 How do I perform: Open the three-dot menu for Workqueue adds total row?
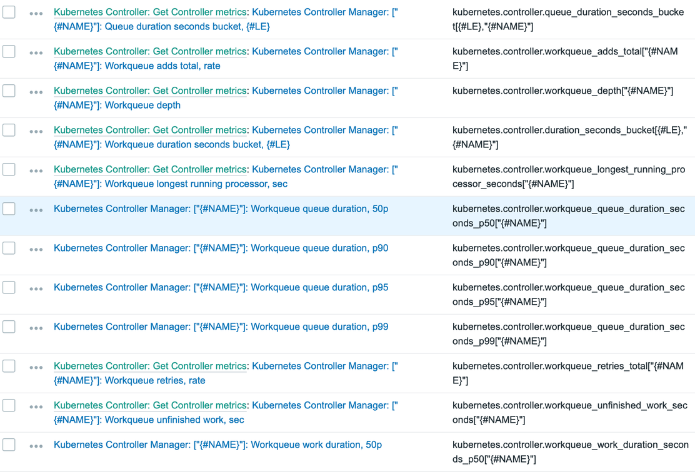tap(36, 53)
